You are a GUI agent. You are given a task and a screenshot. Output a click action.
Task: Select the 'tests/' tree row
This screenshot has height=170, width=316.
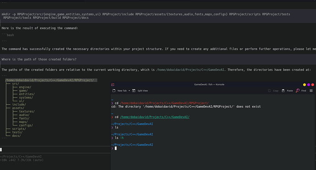[x=17, y=132]
